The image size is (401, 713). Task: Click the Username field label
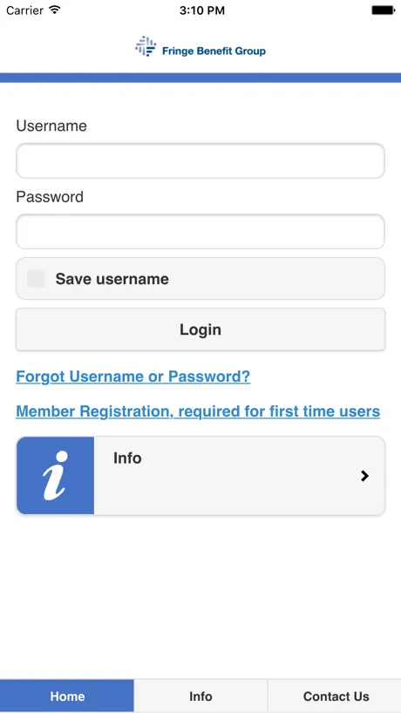tap(51, 126)
